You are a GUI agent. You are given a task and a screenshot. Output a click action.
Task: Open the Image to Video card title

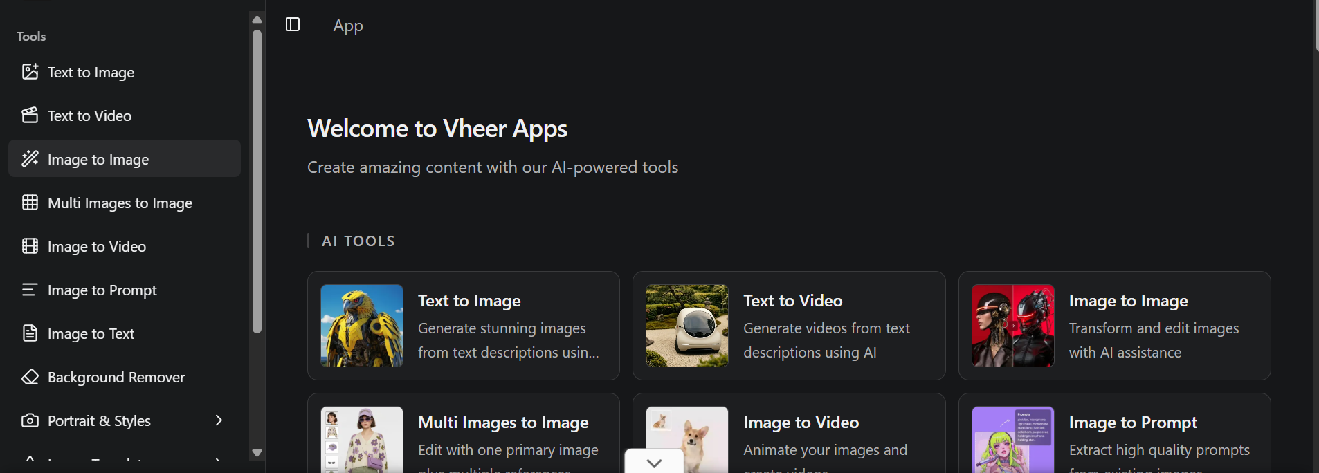tap(801, 423)
